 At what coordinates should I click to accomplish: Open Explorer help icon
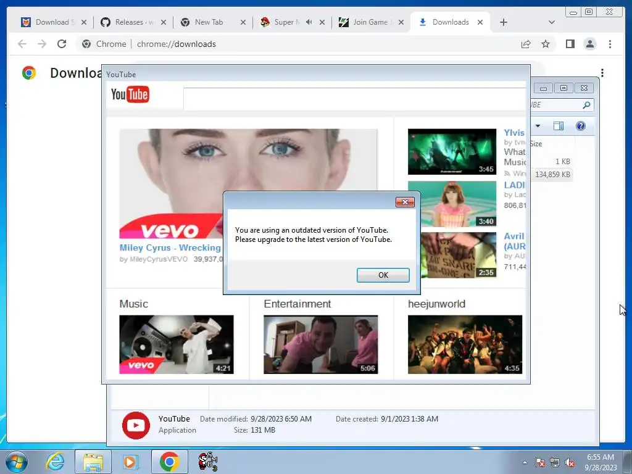point(580,126)
